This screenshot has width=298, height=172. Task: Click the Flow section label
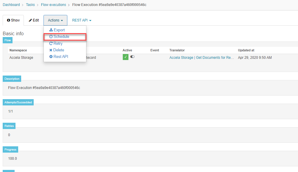[8, 40]
